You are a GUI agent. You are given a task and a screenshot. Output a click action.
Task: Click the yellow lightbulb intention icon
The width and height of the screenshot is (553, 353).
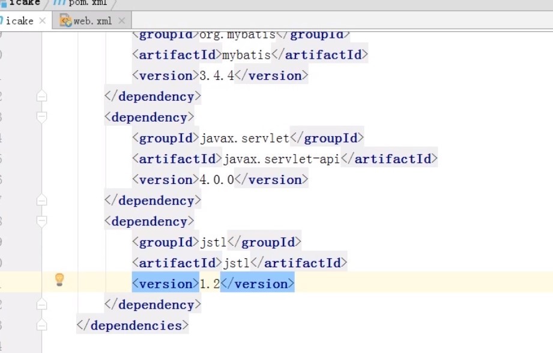[59, 280]
